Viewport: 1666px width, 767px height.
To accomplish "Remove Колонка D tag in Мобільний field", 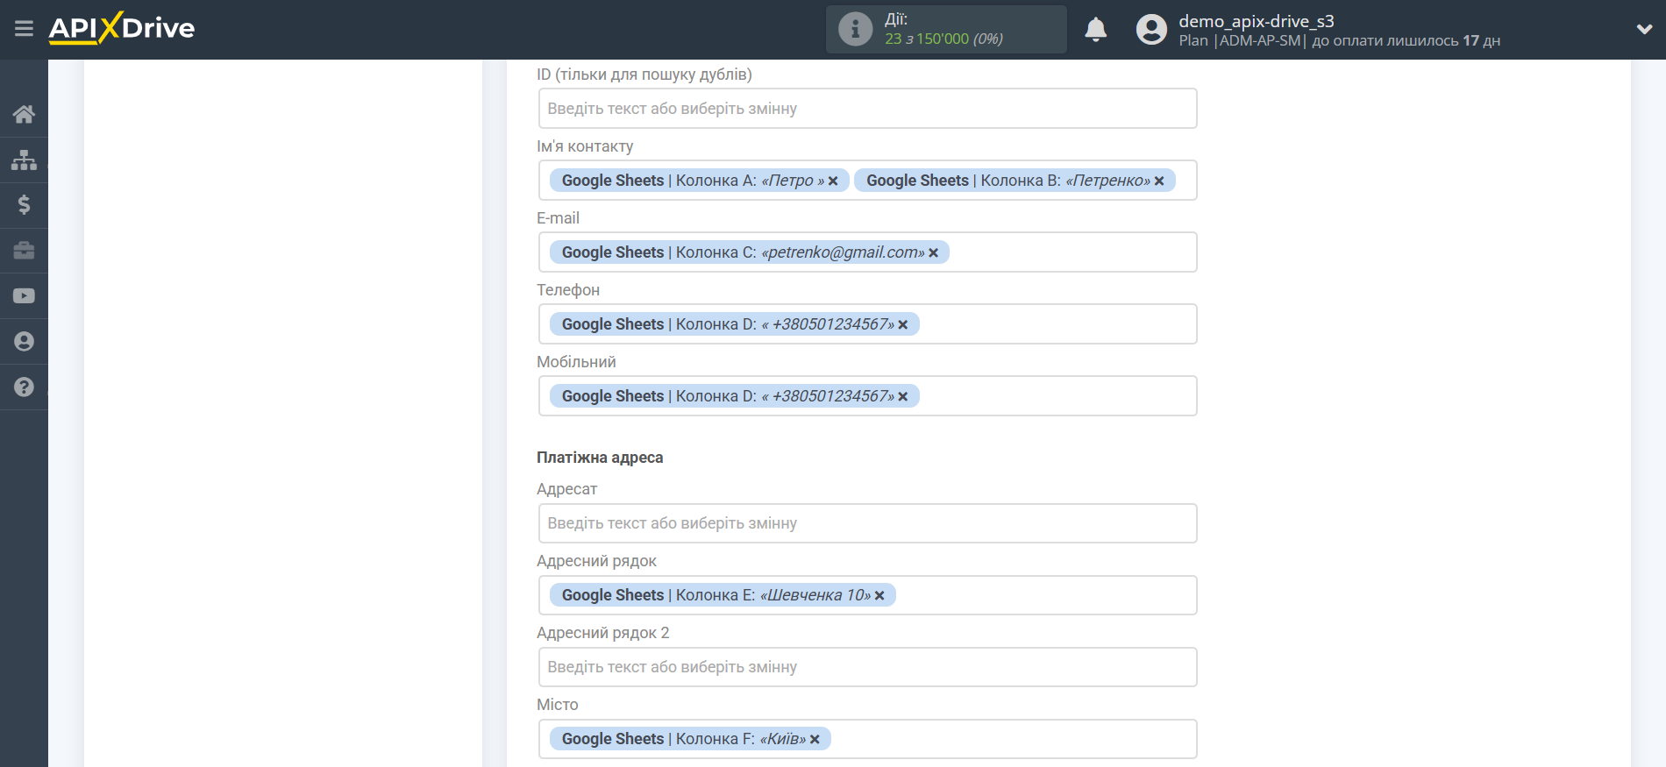I will point(903,397).
